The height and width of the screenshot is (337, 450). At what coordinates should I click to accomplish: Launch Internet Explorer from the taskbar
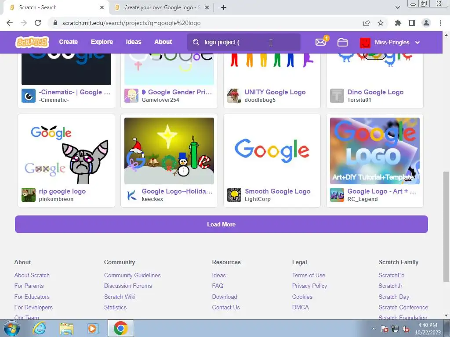coord(39,328)
